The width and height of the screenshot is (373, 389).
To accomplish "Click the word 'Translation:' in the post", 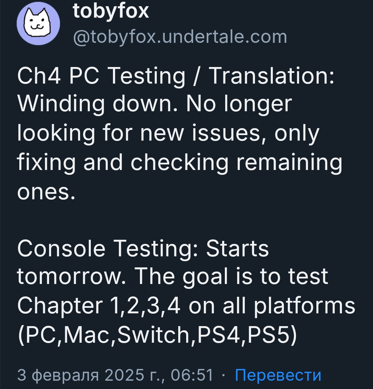I will tap(272, 76).
